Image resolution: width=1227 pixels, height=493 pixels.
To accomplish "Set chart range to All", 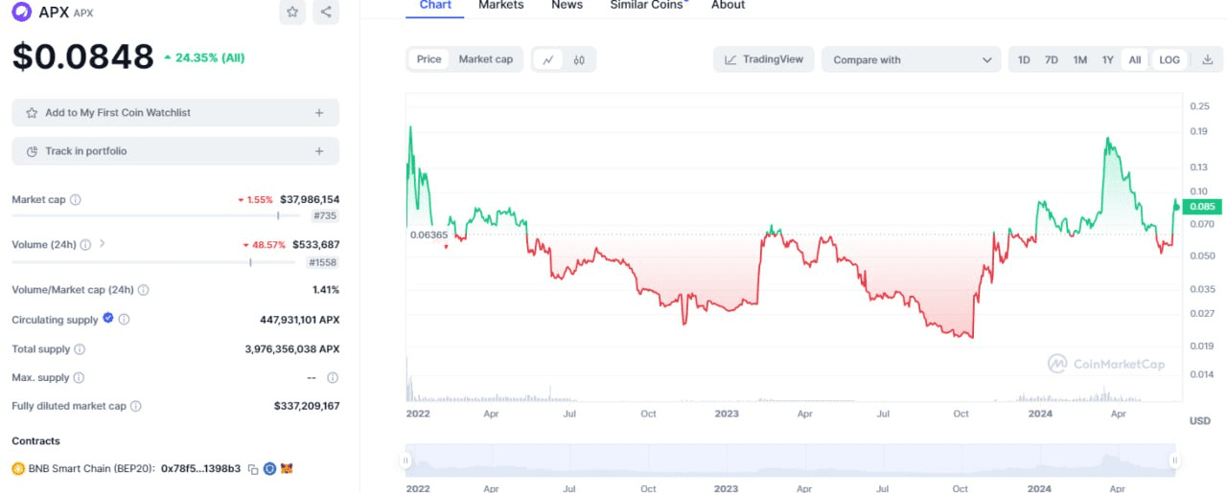I will [x=1135, y=59].
